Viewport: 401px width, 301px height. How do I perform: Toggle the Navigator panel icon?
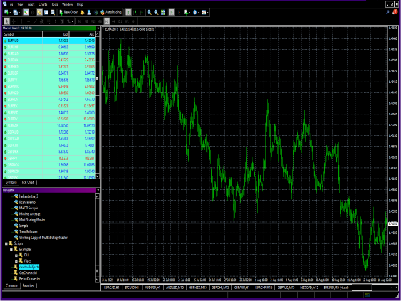39,13
